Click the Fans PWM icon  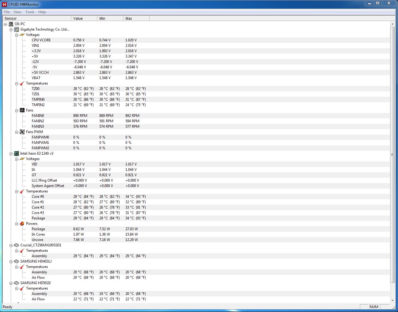[x=22, y=132]
